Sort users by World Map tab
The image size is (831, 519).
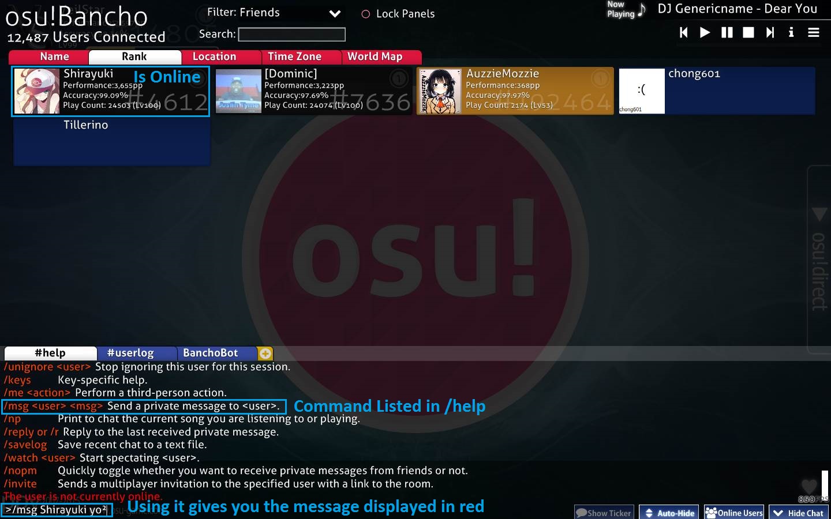(x=381, y=57)
